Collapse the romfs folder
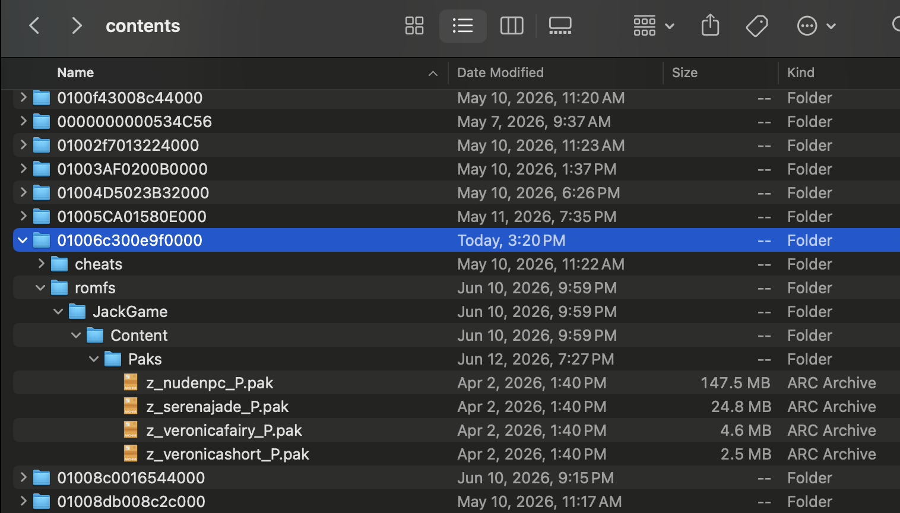The height and width of the screenshot is (513, 900). tap(40, 287)
